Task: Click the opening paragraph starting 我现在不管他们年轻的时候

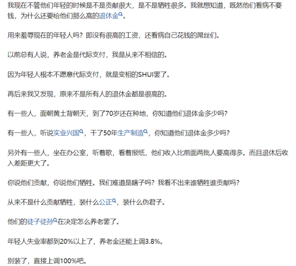Action: pos(145,10)
